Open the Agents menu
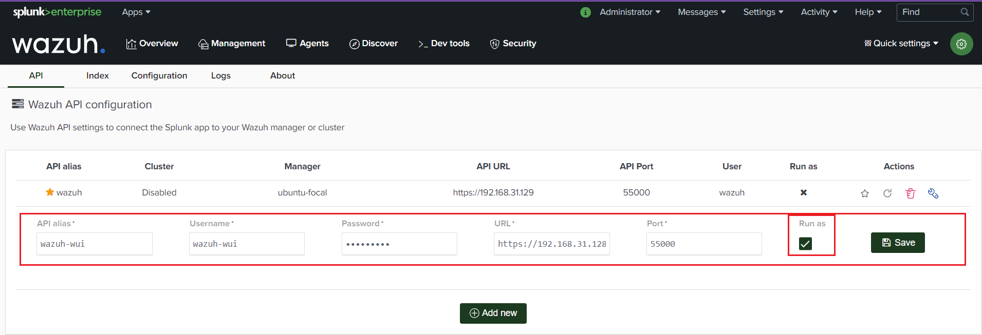The width and height of the screenshot is (982, 335). (x=307, y=44)
